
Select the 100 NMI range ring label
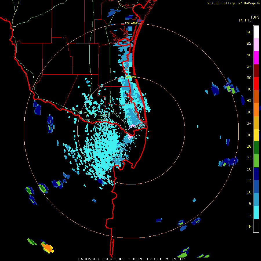131,23
